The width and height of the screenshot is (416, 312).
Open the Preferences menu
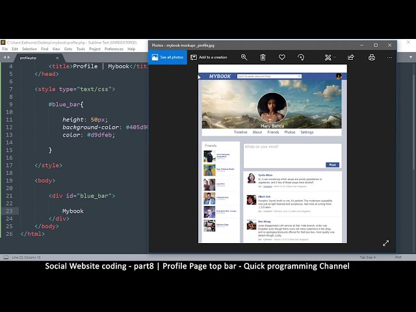point(114,49)
